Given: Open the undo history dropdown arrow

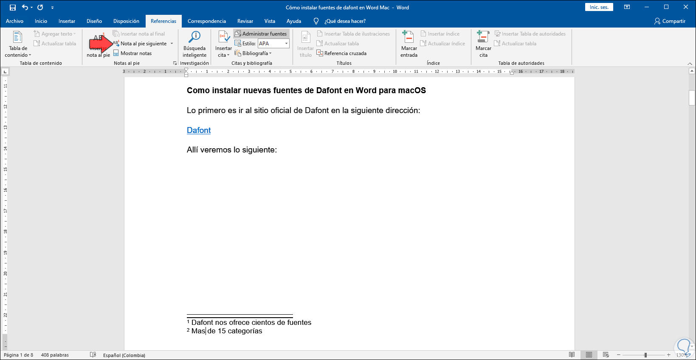Looking at the screenshot, I should (x=32, y=8).
